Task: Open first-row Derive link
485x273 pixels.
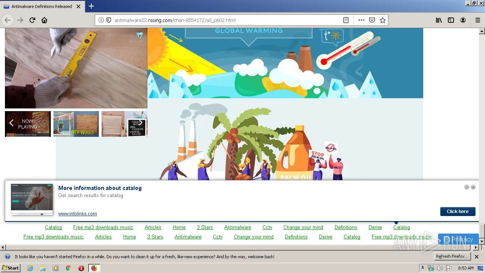Action: pyautogui.click(x=375, y=227)
